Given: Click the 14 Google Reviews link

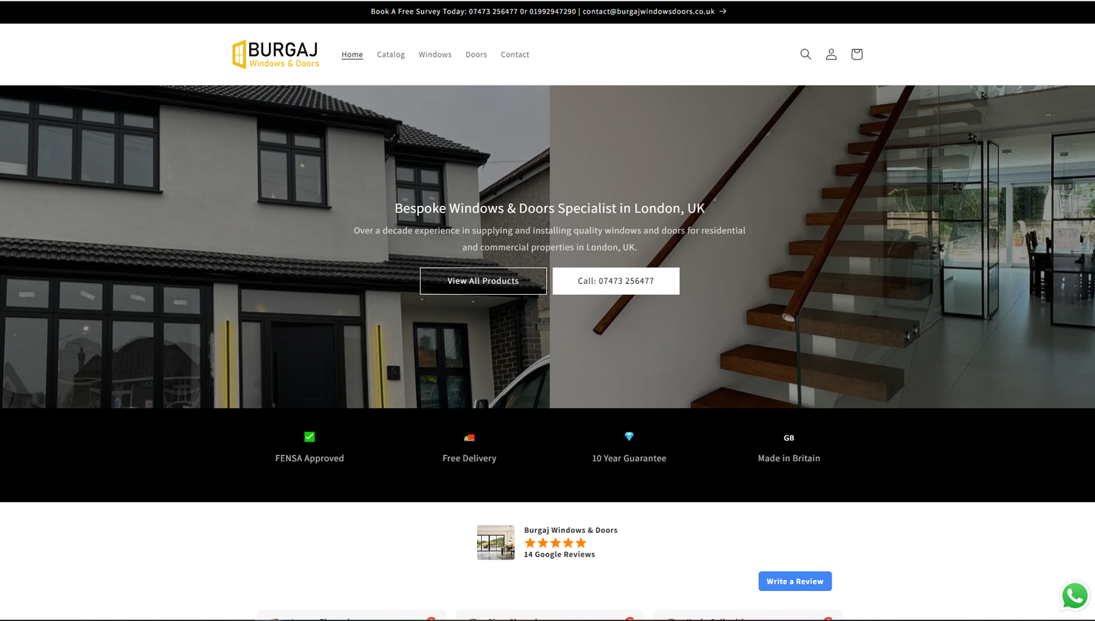Looking at the screenshot, I should pyautogui.click(x=559, y=555).
